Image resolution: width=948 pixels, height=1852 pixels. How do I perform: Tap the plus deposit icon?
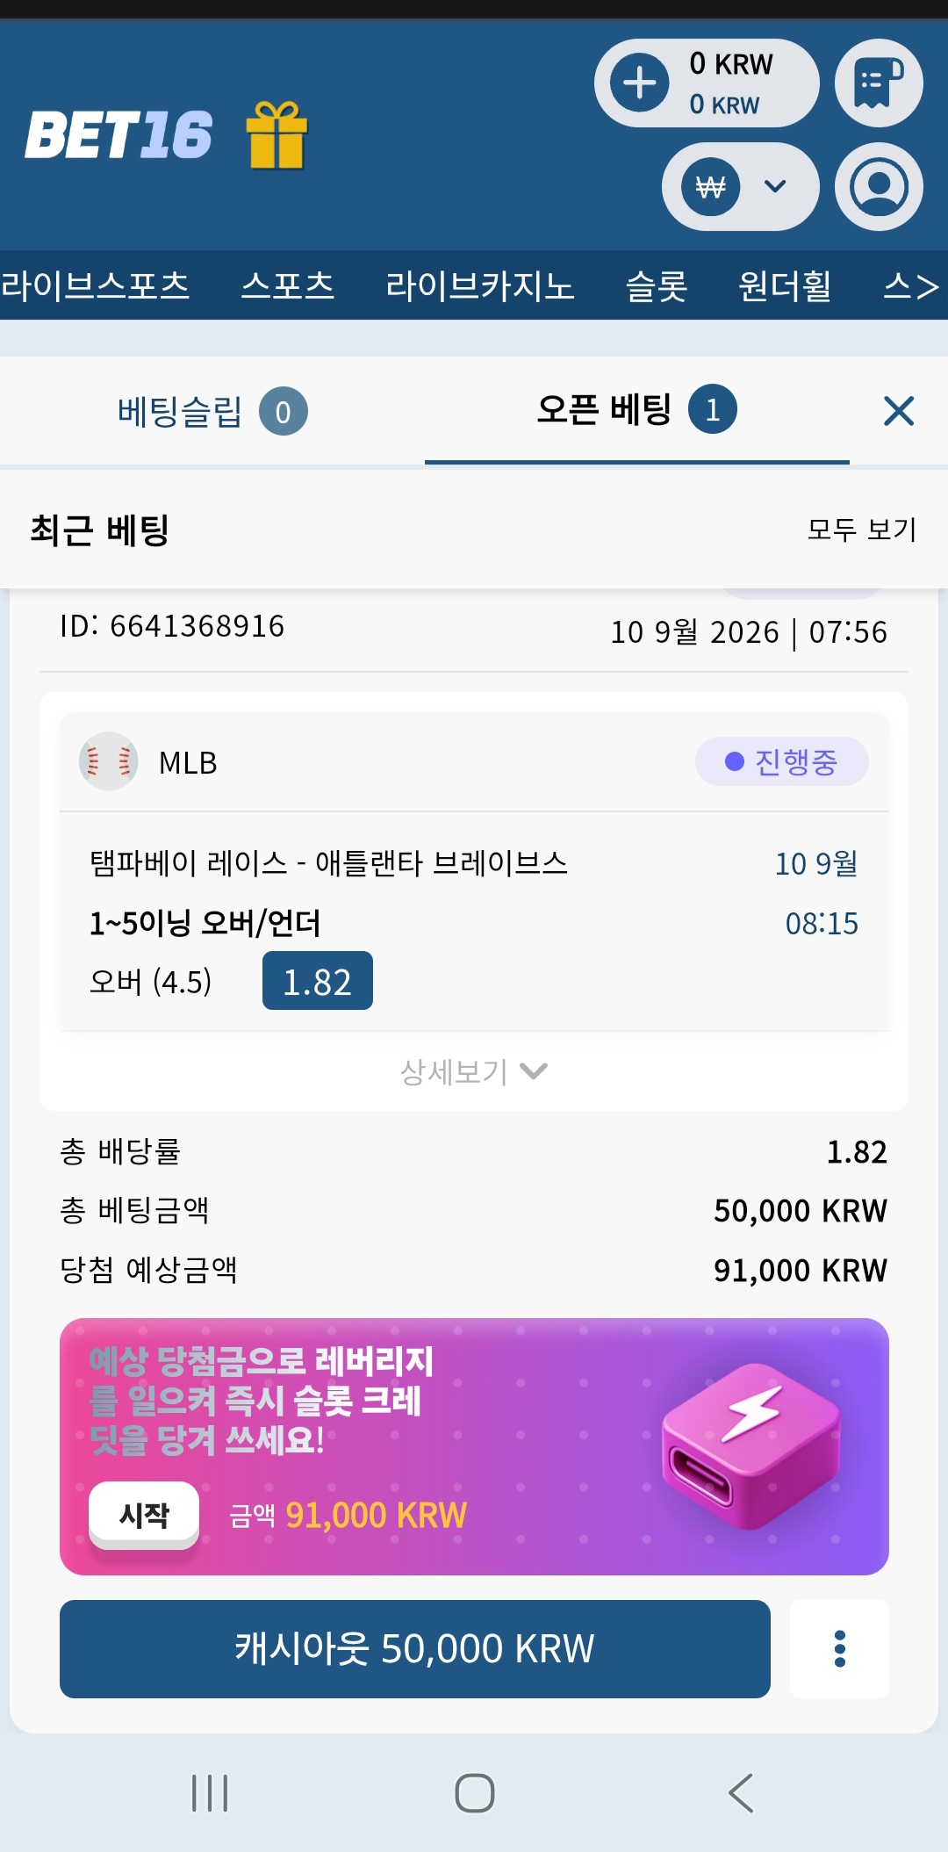639,83
